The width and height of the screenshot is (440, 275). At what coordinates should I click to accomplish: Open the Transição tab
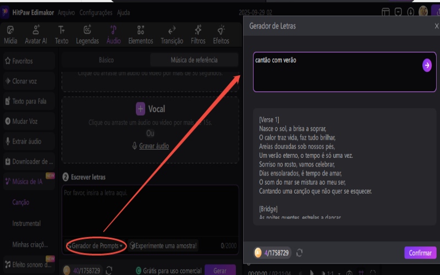(x=172, y=35)
